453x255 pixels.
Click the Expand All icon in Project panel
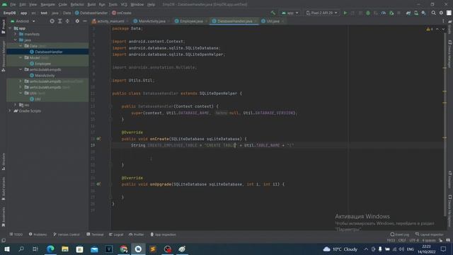[59, 21]
